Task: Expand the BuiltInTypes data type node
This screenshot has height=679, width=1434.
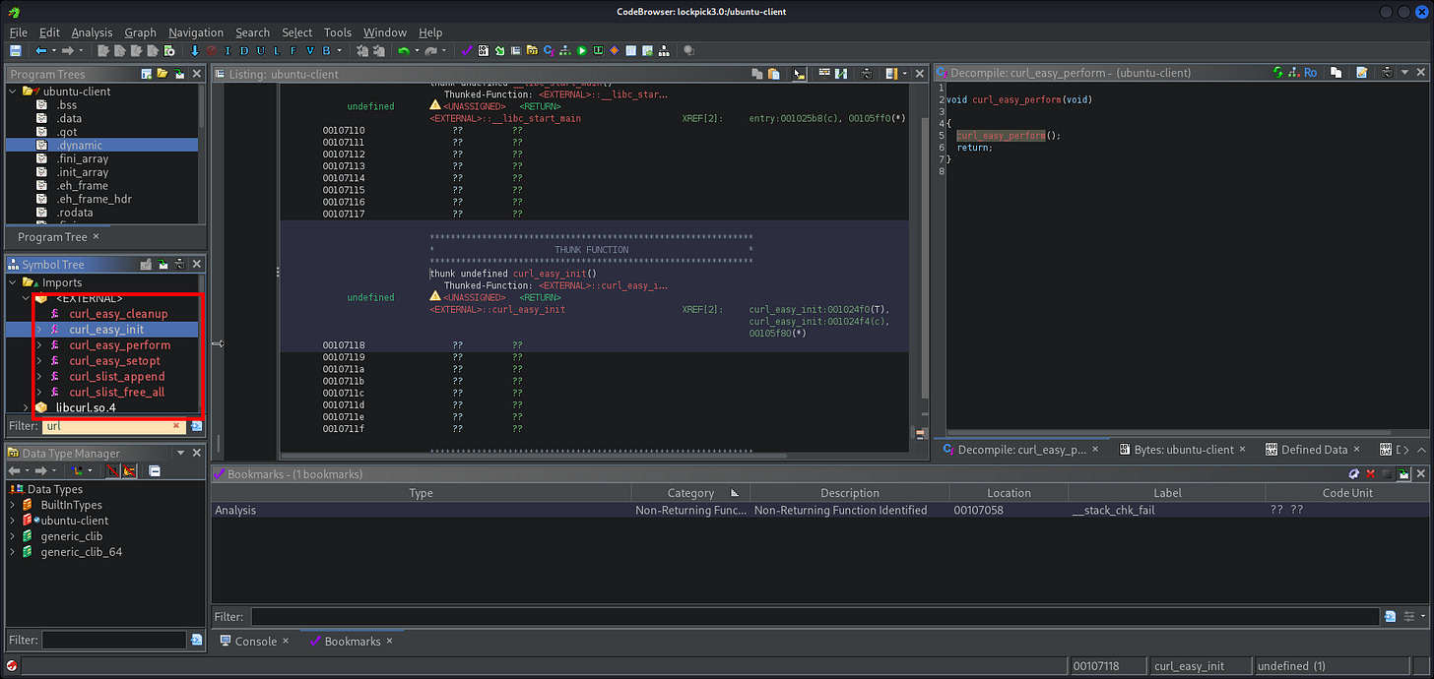Action: click(13, 505)
